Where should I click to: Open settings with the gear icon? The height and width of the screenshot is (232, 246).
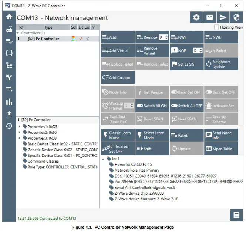pyautogui.click(x=196, y=17)
